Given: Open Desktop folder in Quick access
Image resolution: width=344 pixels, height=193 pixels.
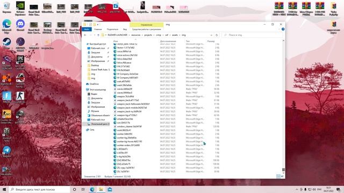Looking at the screenshot, I should click(x=95, y=65).
